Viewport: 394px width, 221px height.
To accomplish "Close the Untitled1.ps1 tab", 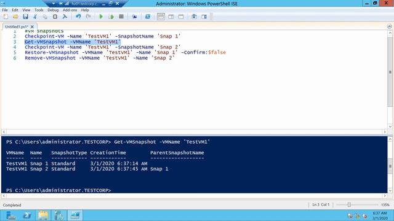I will pos(32,26).
